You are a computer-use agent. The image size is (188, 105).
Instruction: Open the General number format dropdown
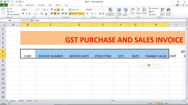pyautogui.click(x=103, y=10)
